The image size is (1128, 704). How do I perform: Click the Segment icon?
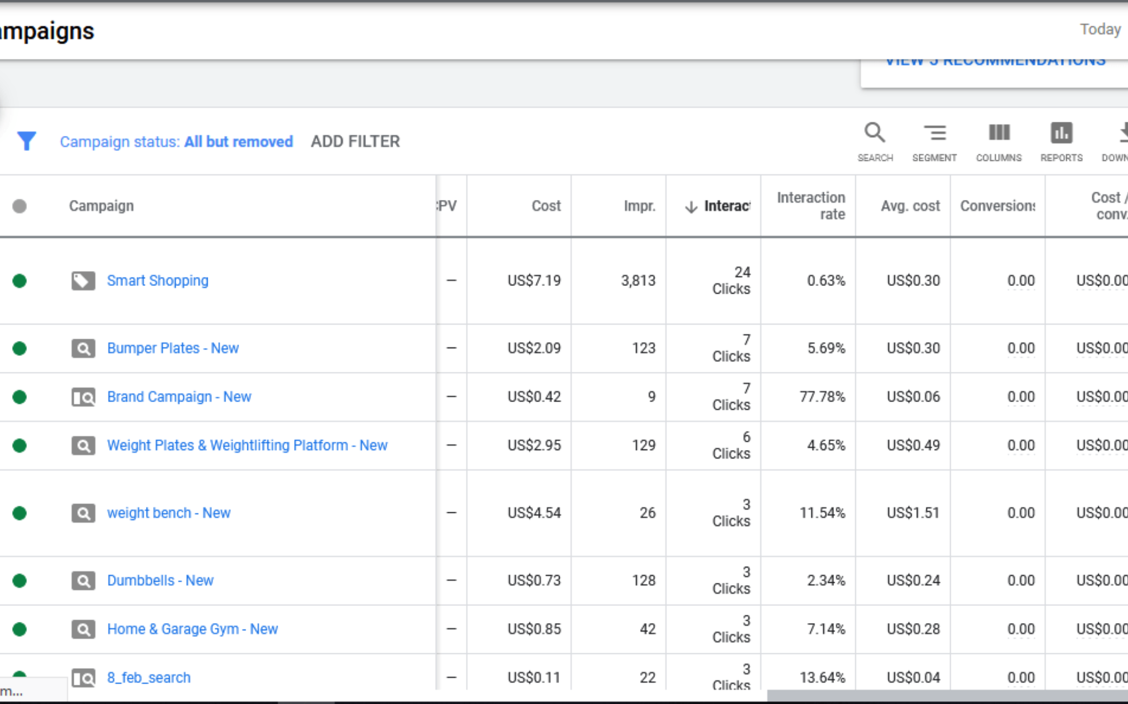click(x=934, y=134)
